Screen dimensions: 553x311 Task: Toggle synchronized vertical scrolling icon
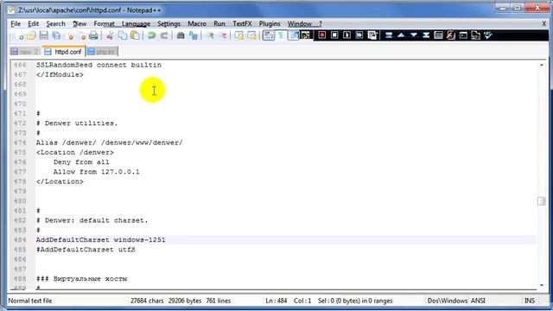click(x=239, y=35)
